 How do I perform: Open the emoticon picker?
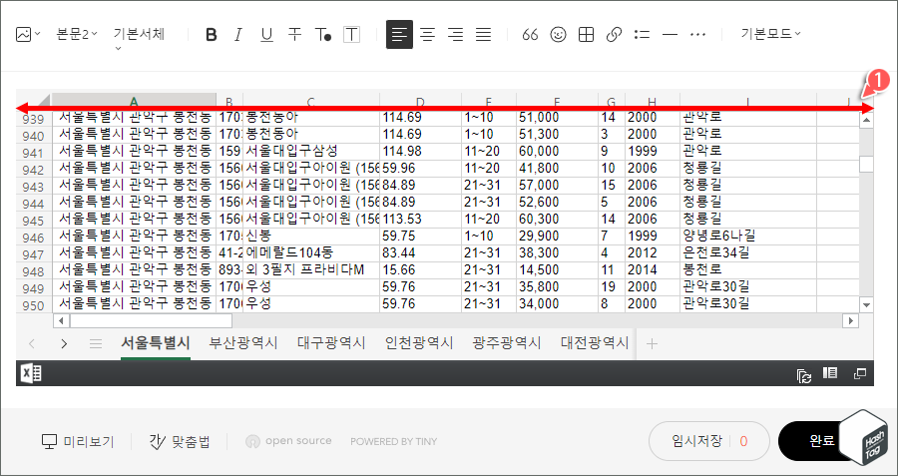coord(558,35)
